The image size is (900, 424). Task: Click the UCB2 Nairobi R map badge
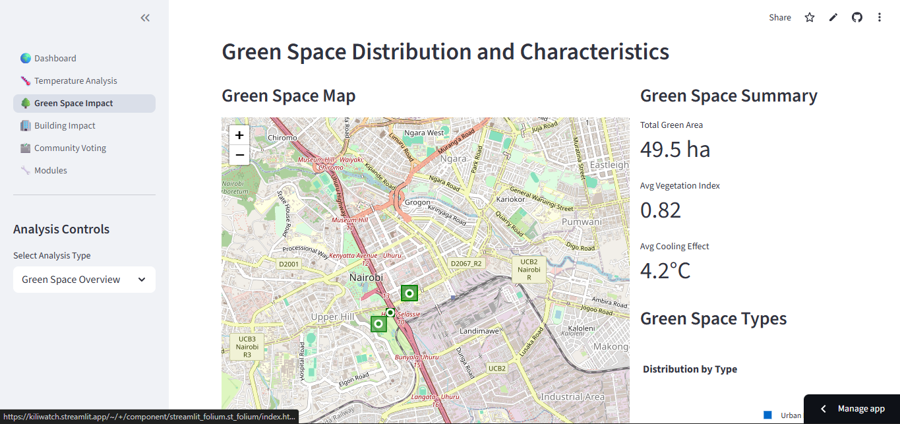[x=529, y=270]
